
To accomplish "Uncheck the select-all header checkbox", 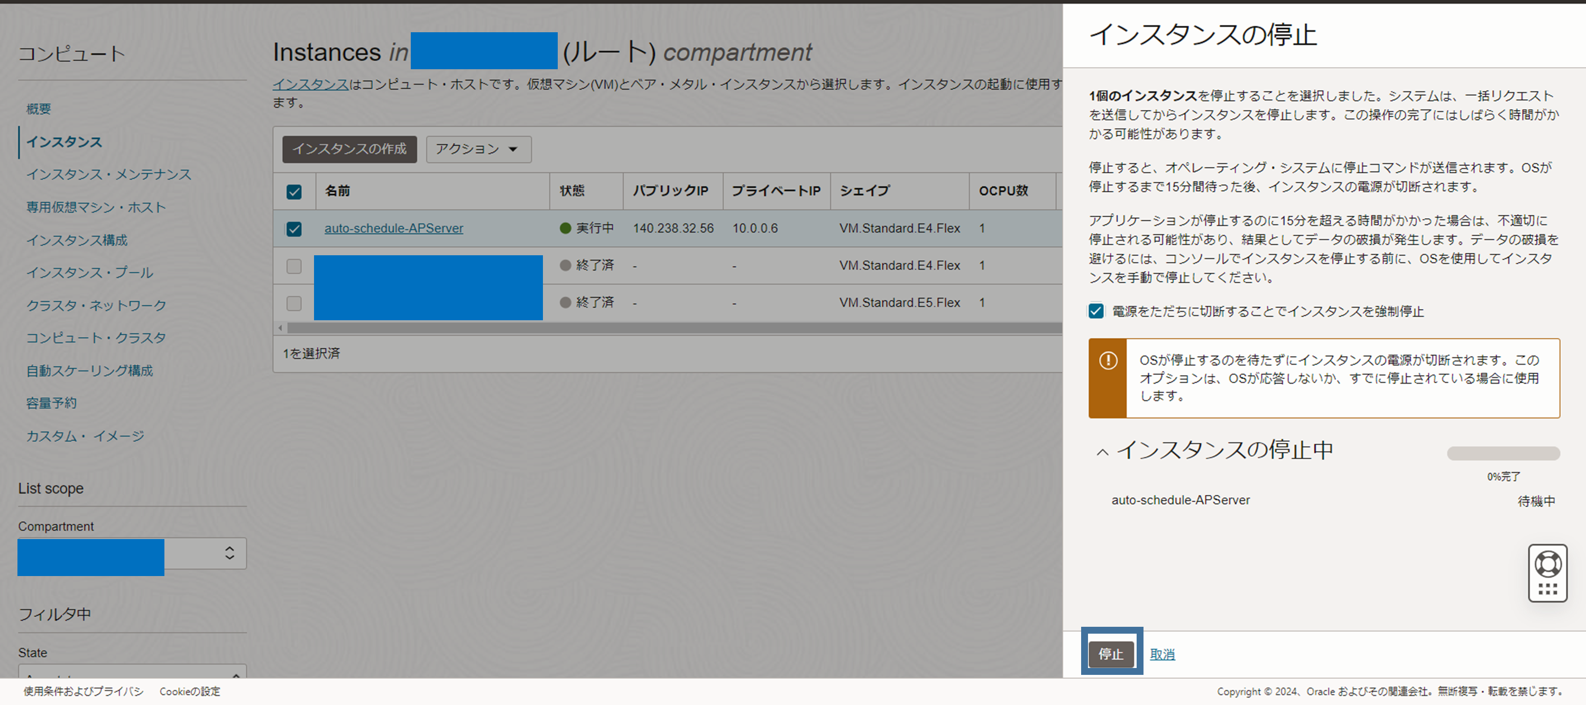I will (x=294, y=191).
